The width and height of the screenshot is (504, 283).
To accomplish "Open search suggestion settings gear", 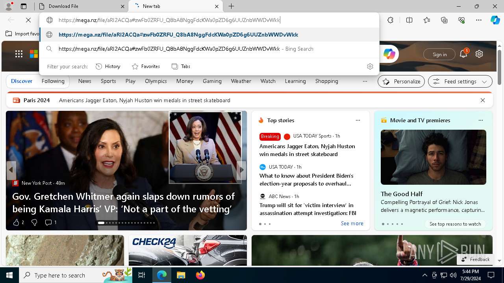I will pyautogui.click(x=370, y=66).
